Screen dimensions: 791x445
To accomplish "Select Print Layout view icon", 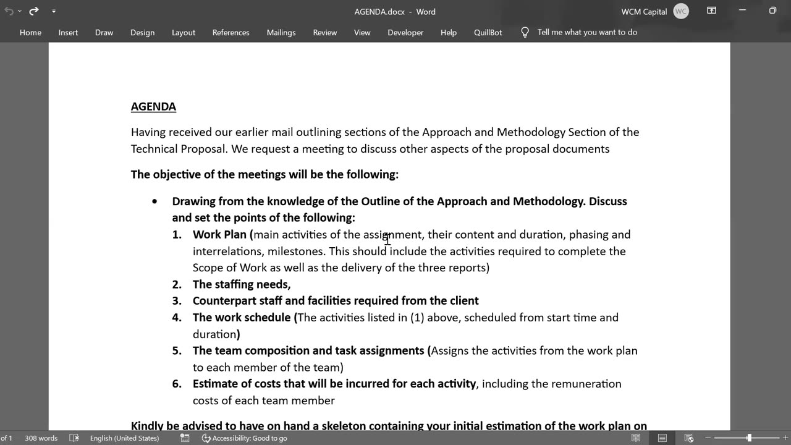I will pyautogui.click(x=662, y=438).
